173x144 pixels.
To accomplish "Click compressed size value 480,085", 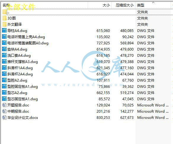I will [x=127, y=31].
